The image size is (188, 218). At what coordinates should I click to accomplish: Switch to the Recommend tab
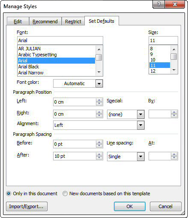click(x=45, y=21)
